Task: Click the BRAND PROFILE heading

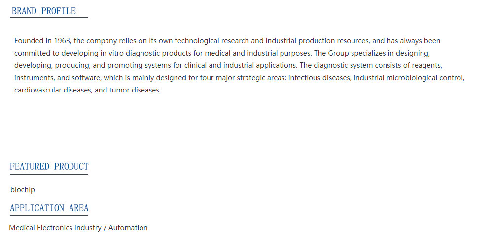Action: (44, 11)
